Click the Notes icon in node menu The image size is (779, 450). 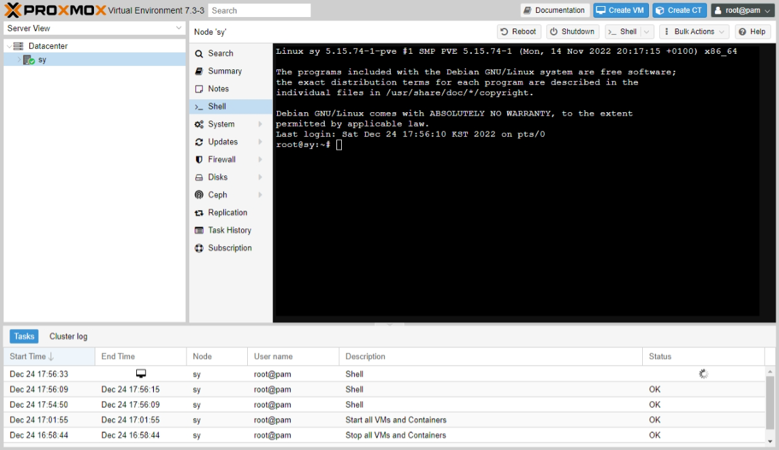tap(199, 89)
